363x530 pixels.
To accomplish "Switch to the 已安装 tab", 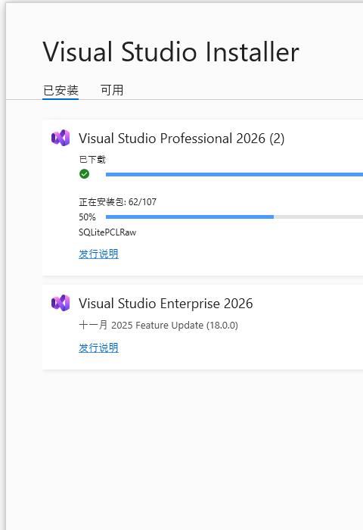I will click(x=60, y=90).
